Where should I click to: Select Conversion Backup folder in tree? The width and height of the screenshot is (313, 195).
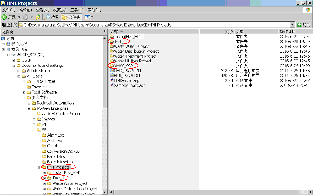(x=61, y=151)
